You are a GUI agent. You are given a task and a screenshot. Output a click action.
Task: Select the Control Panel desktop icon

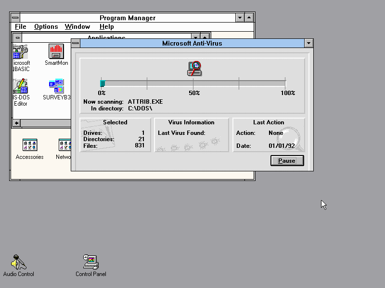[x=90, y=262]
